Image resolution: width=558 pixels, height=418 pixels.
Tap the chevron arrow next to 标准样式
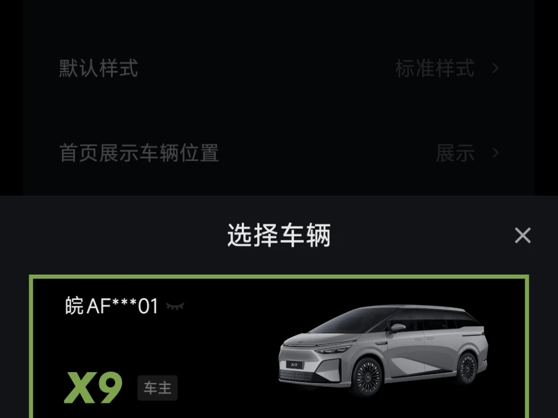[x=495, y=68]
